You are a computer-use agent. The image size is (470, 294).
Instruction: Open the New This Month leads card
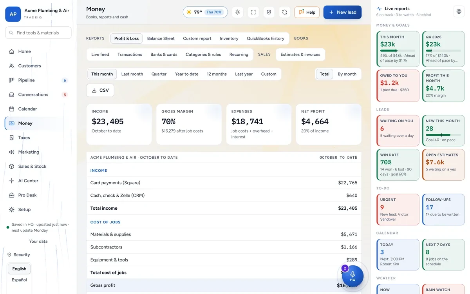pyautogui.click(x=443, y=131)
